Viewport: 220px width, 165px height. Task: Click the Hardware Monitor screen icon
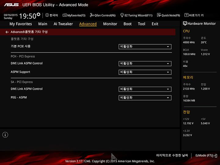click(185, 24)
